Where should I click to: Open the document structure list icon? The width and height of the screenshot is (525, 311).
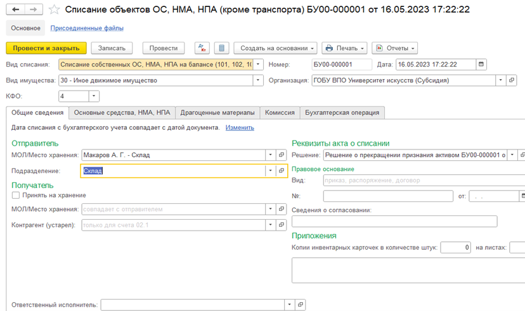222,48
